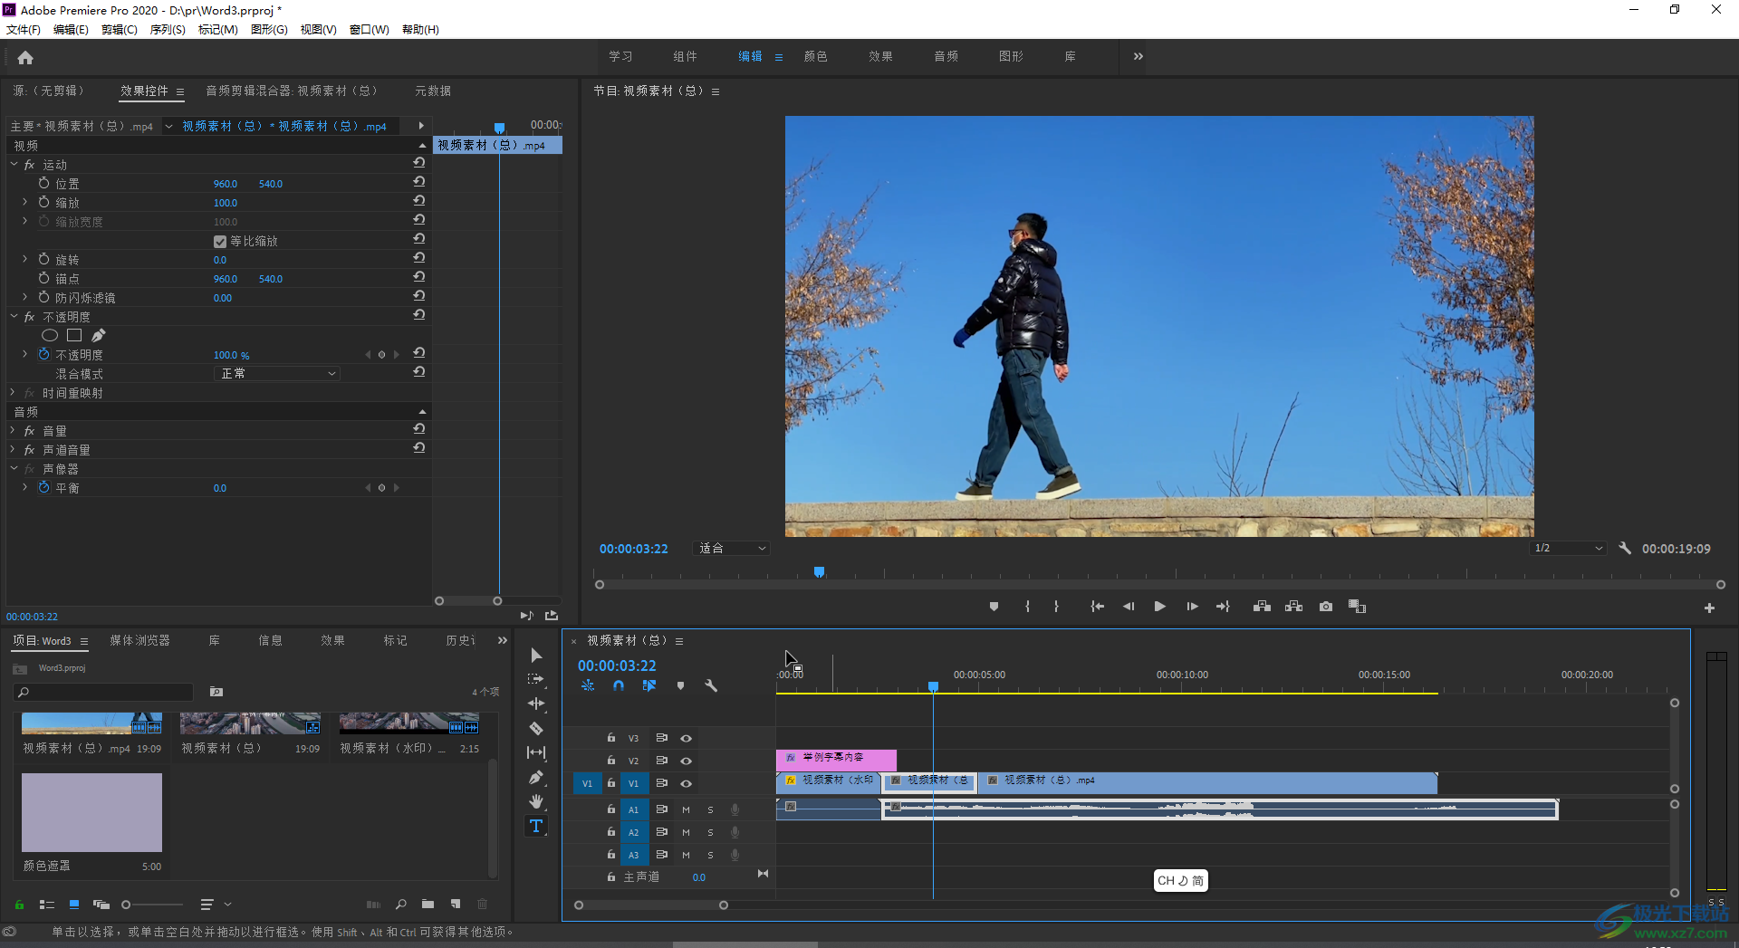This screenshot has width=1739, height=948.
Task: Toggle Linked Selection in timeline
Action: [649, 686]
